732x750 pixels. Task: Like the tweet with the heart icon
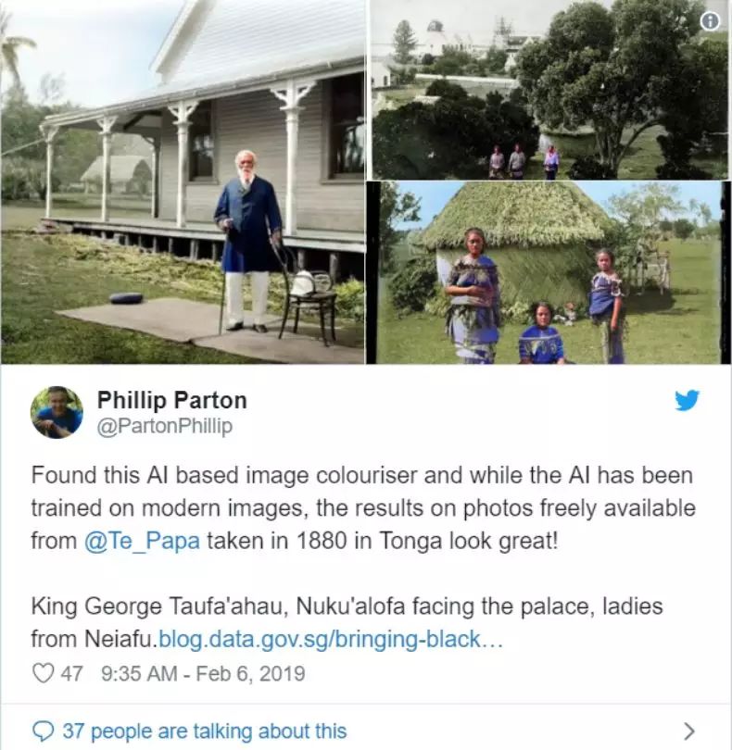click(x=44, y=673)
